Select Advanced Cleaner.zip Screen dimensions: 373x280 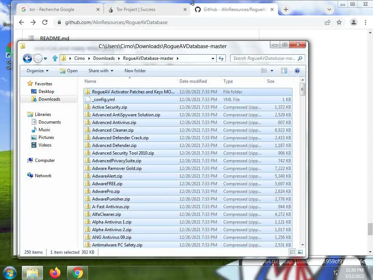188,130
